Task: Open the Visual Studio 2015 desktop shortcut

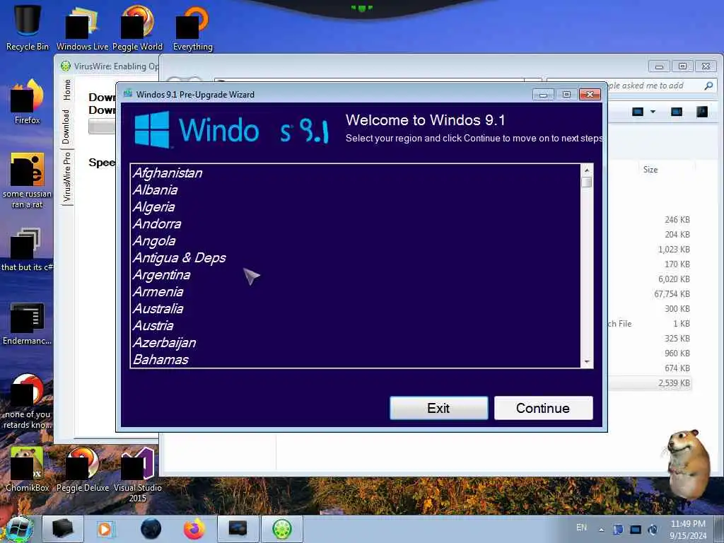Action: [138, 474]
